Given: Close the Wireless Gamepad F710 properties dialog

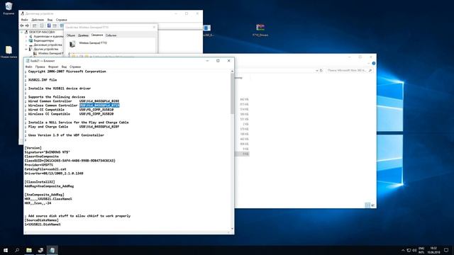Looking at the screenshot, I should coord(154,27).
